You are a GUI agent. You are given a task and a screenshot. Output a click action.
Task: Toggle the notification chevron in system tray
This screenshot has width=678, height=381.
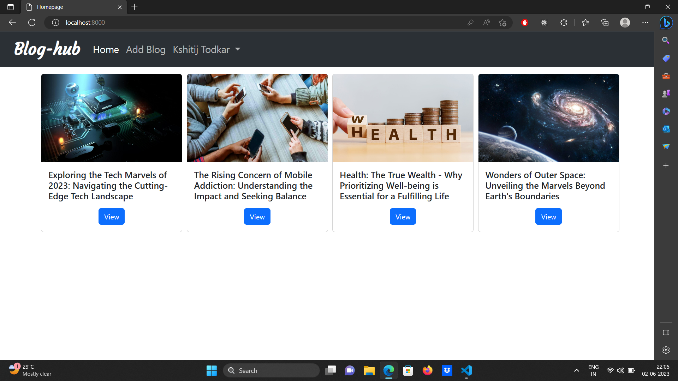[576, 370]
